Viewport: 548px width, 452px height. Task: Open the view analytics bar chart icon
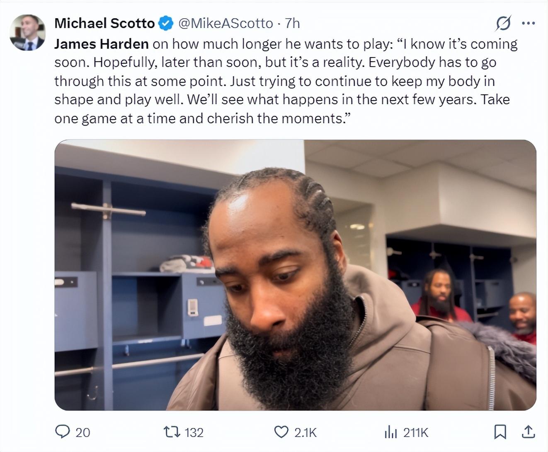(x=391, y=432)
